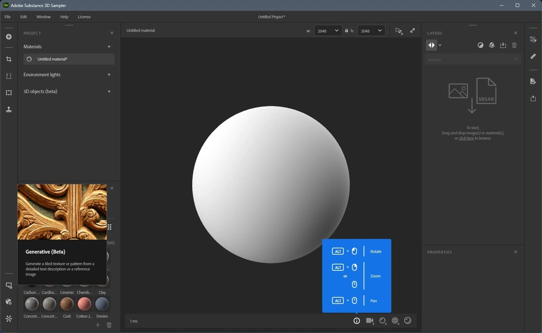
Task: Click the material layer sphere icon
Action: 492,45
